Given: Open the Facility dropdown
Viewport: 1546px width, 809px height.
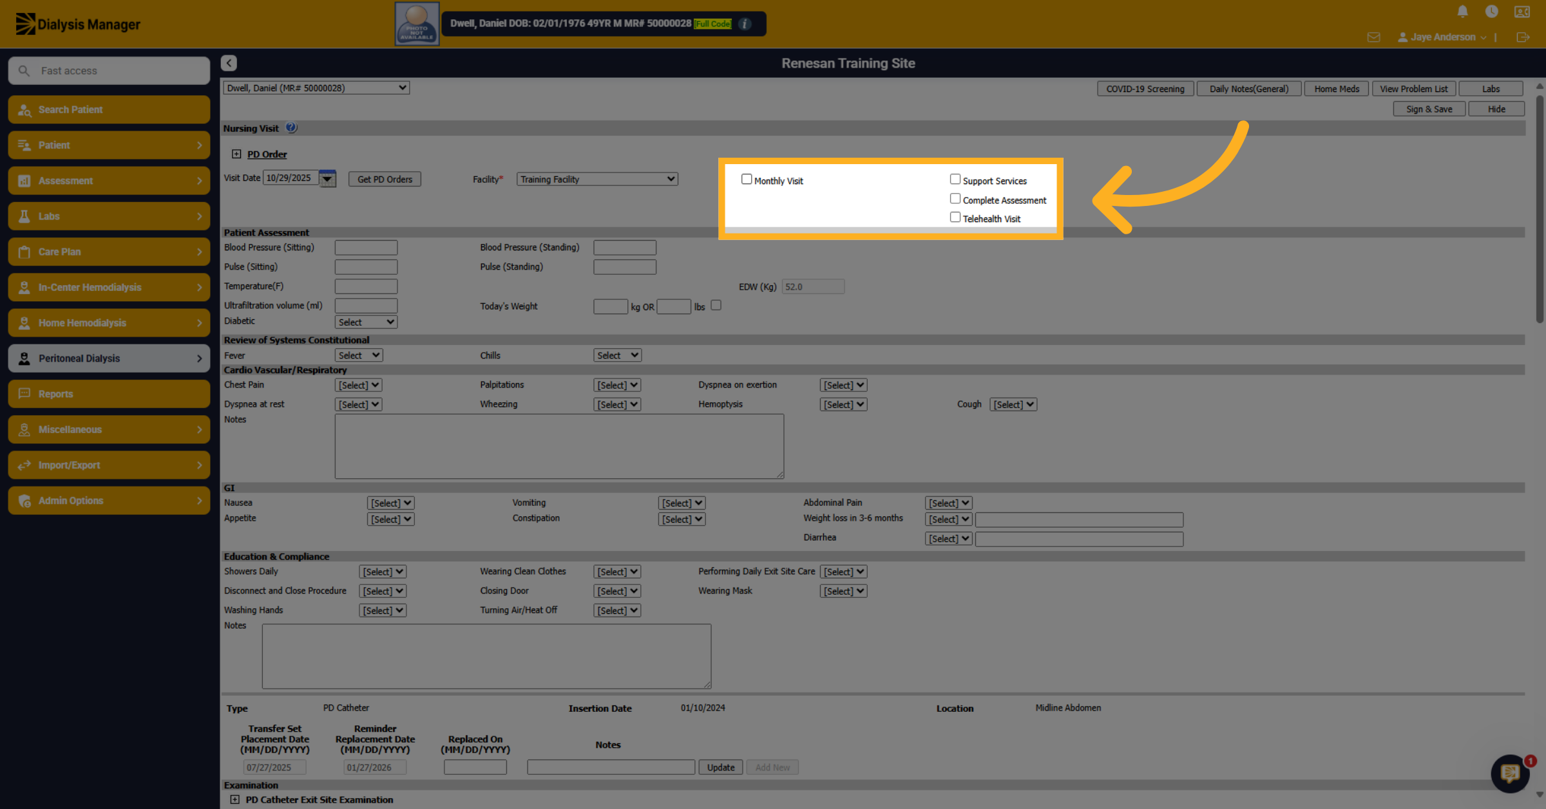Looking at the screenshot, I should (x=597, y=180).
